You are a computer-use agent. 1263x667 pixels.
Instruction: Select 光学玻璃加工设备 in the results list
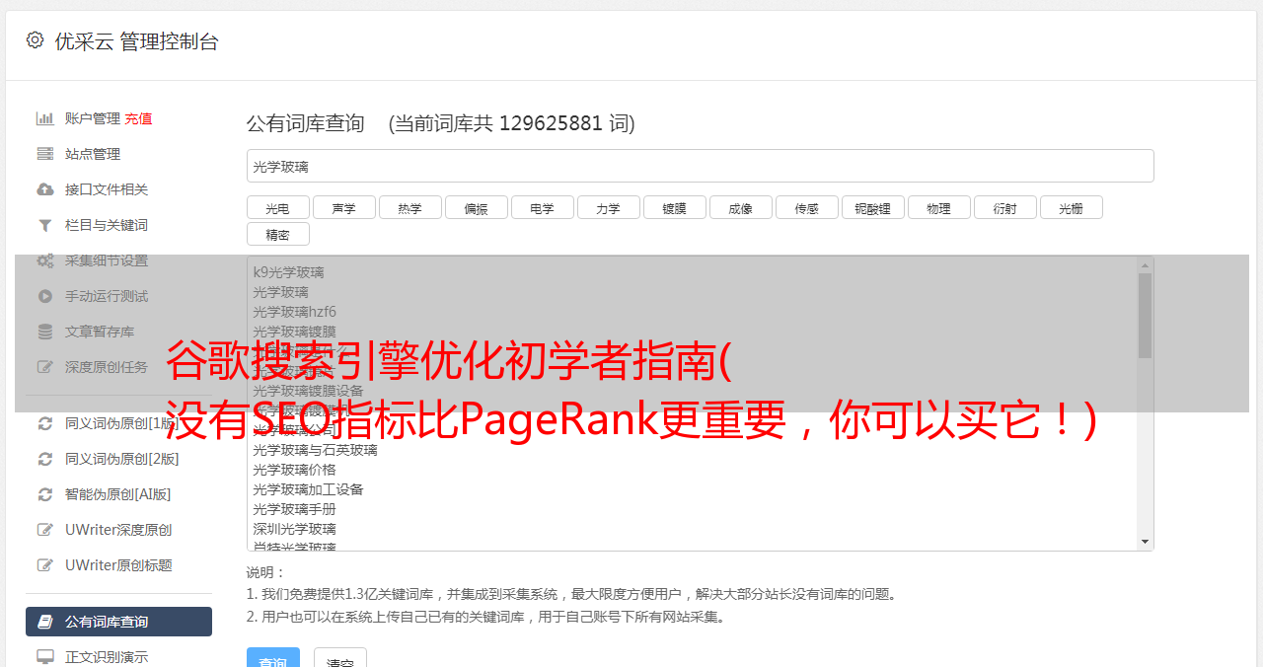(x=308, y=489)
